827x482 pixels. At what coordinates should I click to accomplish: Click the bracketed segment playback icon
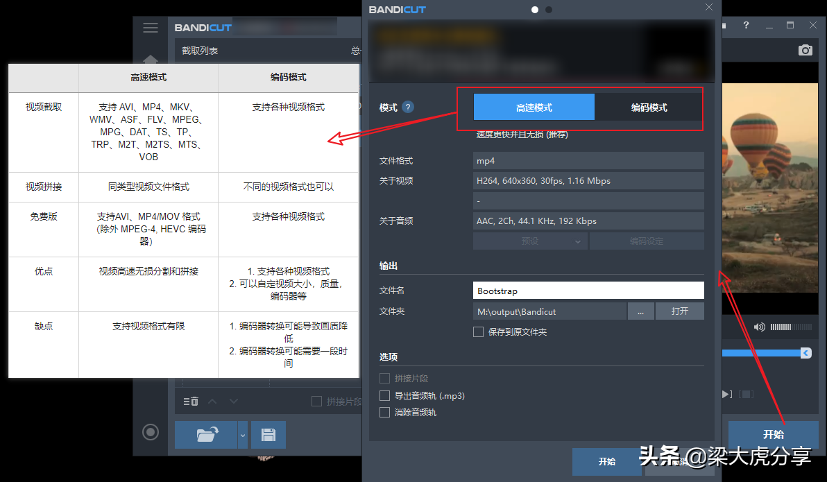(746, 394)
